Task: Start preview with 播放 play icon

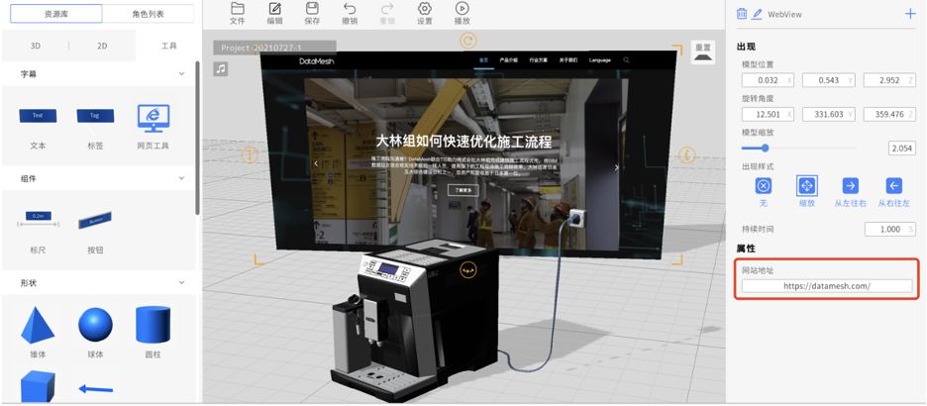Action: (462, 8)
